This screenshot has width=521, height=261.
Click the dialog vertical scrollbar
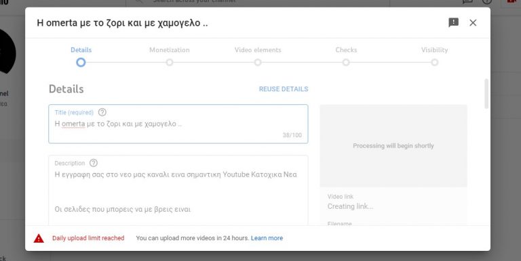coord(486,94)
